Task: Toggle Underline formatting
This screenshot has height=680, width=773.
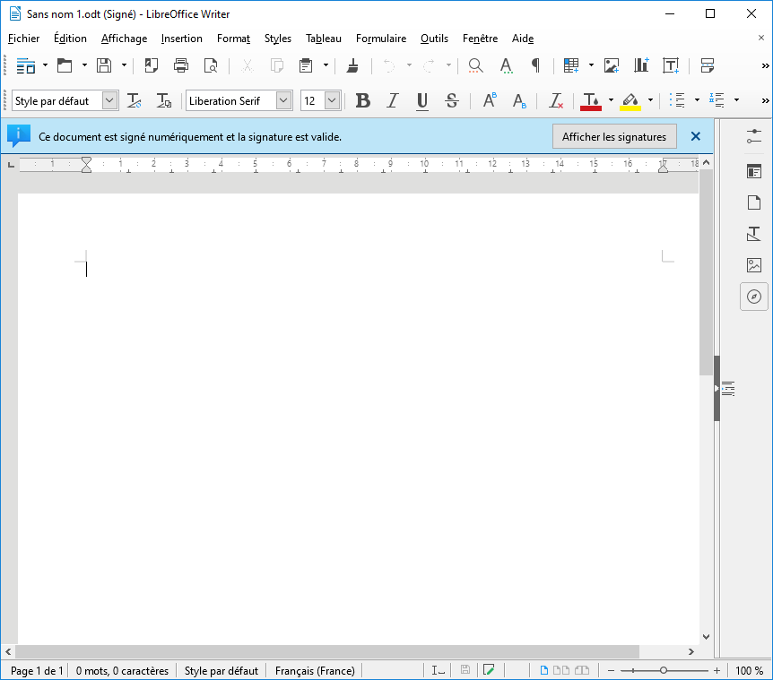Action: [422, 100]
